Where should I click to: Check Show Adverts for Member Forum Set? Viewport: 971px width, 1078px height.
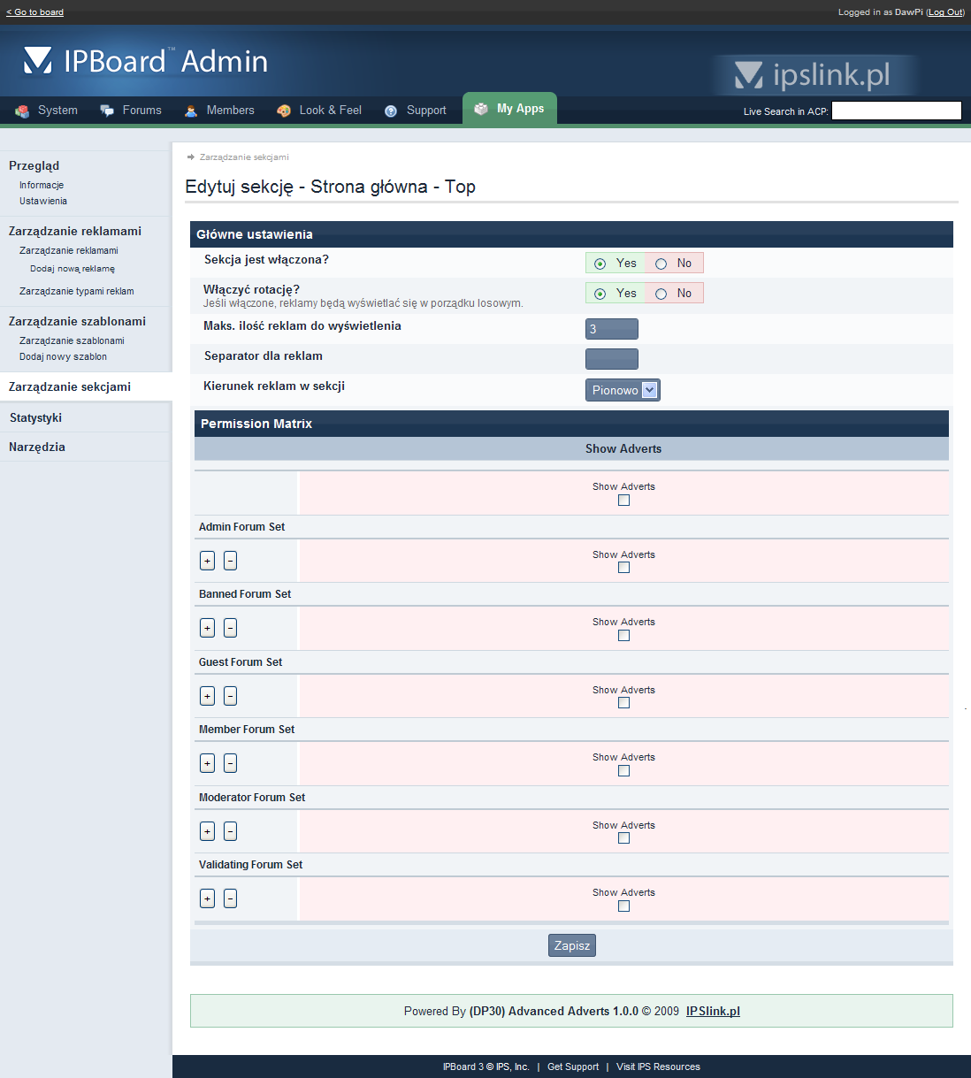pyautogui.click(x=623, y=770)
